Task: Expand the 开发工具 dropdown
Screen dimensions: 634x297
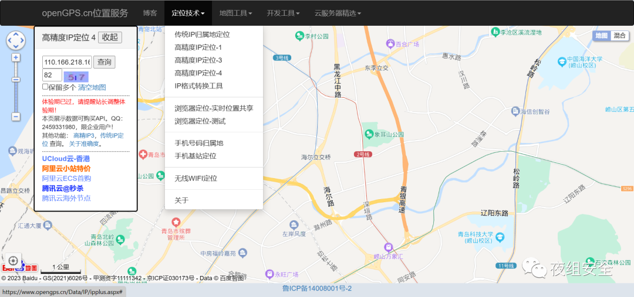Action: pos(283,13)
